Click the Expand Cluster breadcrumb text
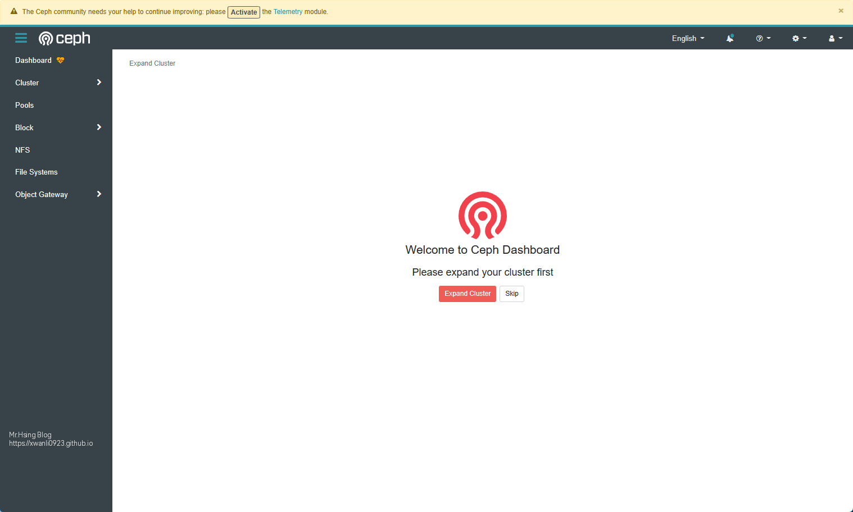 pyautogui.click(x=152, y=63)
